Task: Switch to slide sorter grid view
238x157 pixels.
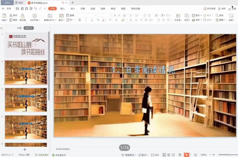Action: click(x=169, y=155)
